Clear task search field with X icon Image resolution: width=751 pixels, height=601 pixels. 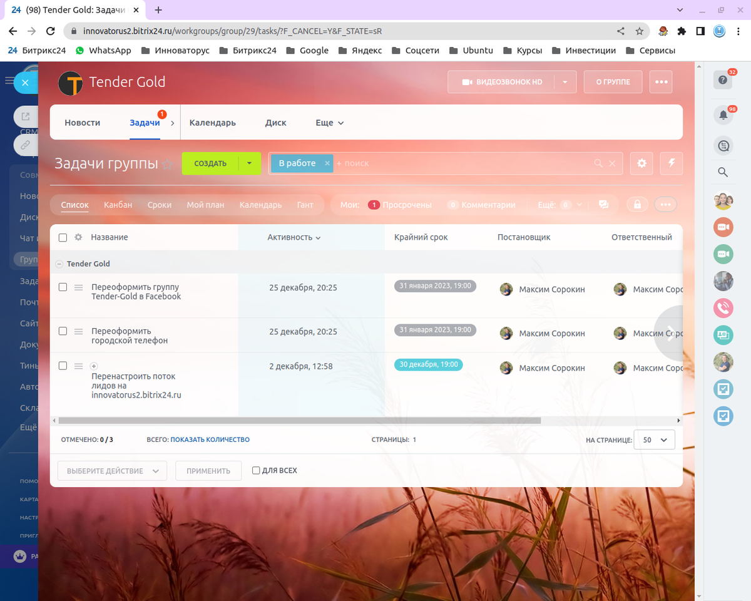613,163
